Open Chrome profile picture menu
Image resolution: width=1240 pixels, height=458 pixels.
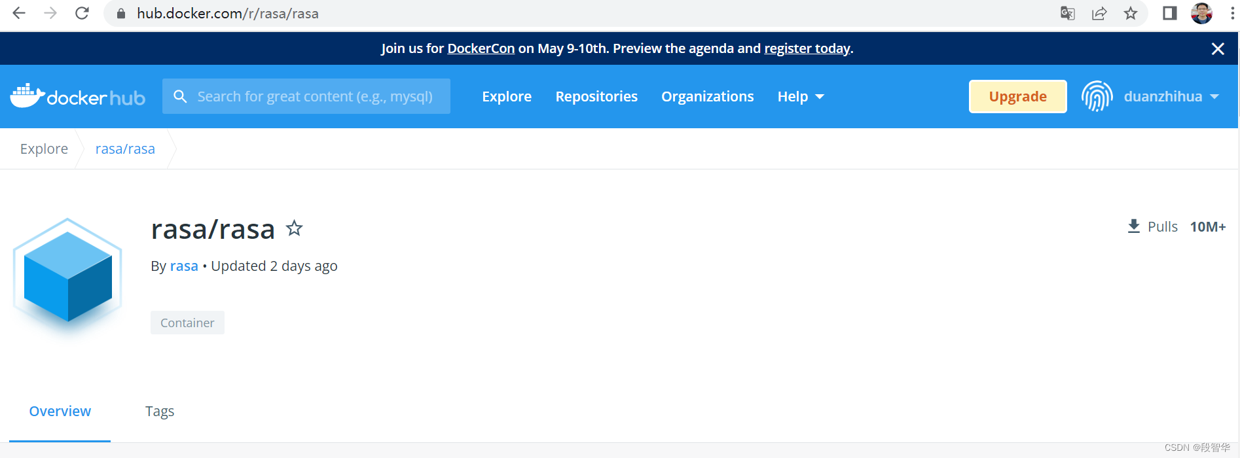tap(1201, 13)
